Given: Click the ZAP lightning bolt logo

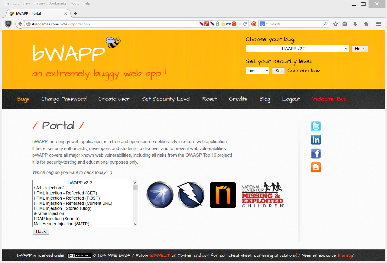Looking at the screenshot, I should point(191,195).
